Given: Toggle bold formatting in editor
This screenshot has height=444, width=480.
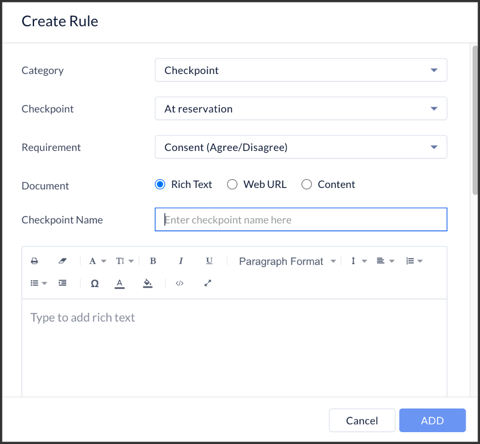Looking at the screenshot, I should [x=153, y=261].
